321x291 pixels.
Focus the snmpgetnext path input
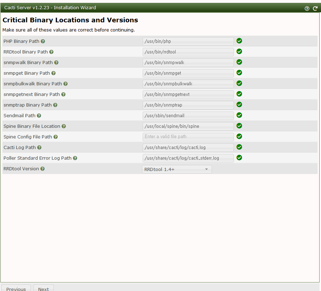pyautogui.click(x=188, y=95)
